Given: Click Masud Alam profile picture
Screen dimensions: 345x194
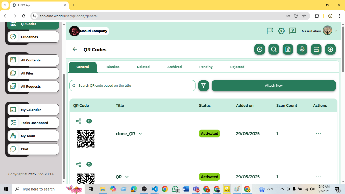Looking at the screenshot, I should [x=328, y=31].
